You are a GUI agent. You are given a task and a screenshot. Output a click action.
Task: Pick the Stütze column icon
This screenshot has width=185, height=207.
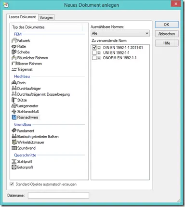point(14,100)
